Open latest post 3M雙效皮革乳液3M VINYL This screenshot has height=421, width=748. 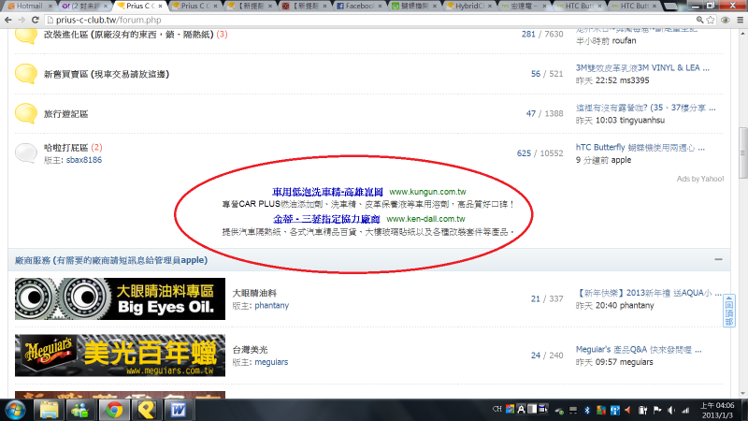[x=642, y=67]
